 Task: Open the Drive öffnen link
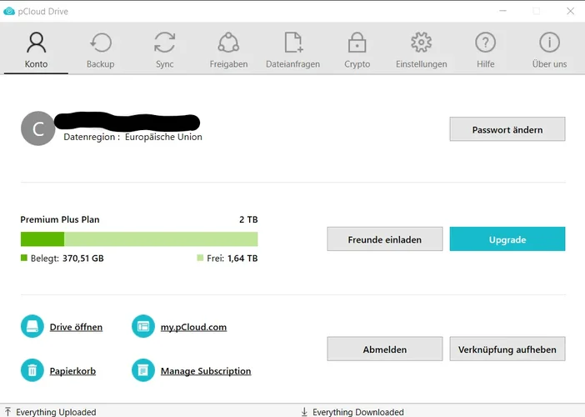[76, 327]
